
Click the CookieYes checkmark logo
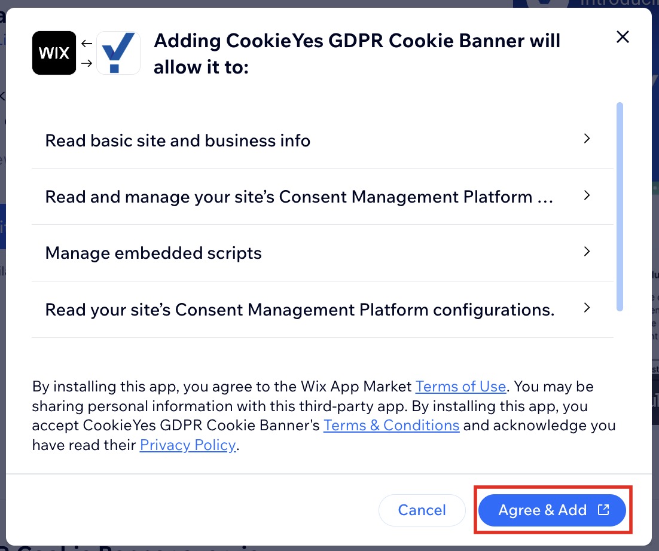(118, 53)
